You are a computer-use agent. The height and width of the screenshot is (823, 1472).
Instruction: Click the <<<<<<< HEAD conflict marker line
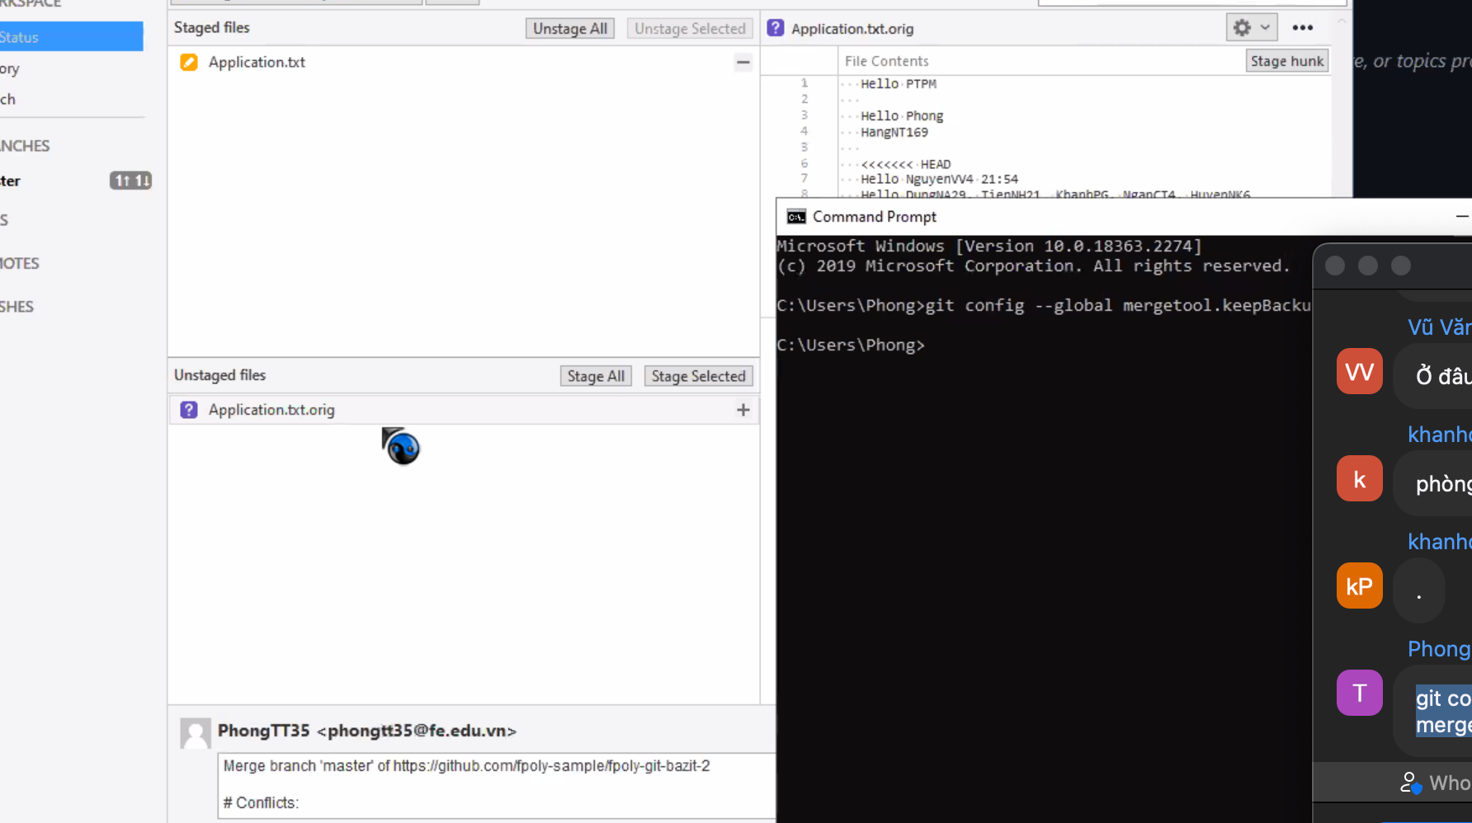click(x=906, y=164)
